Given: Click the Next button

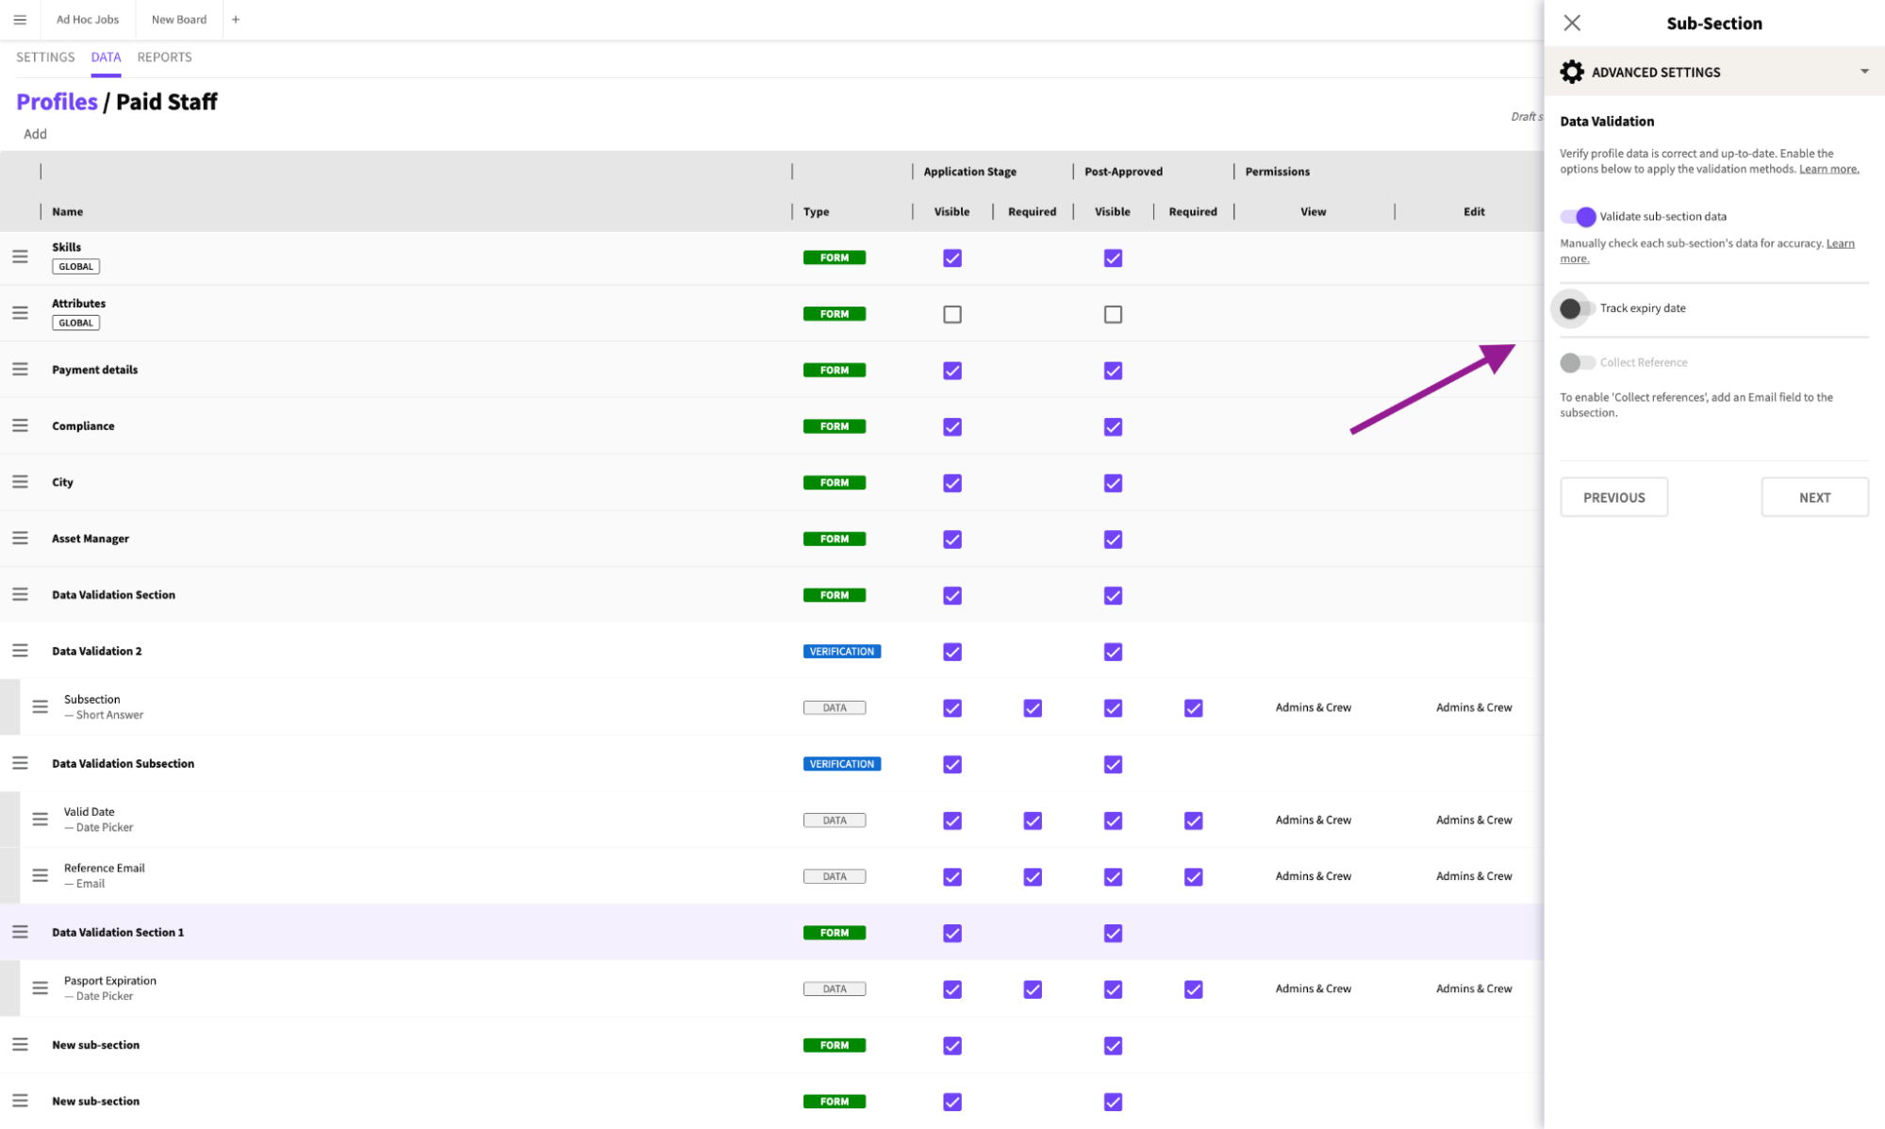Looking at the screenshot, I should 1814,497.
